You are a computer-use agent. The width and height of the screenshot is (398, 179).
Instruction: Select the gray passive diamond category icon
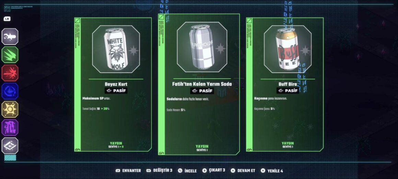point(10,146)
